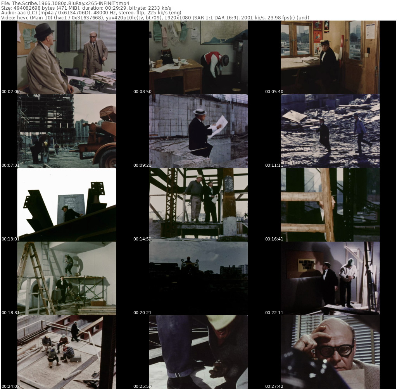
Task: Open the thumbnail at timestamp 00:05:40
Action: tap(330, 57)
